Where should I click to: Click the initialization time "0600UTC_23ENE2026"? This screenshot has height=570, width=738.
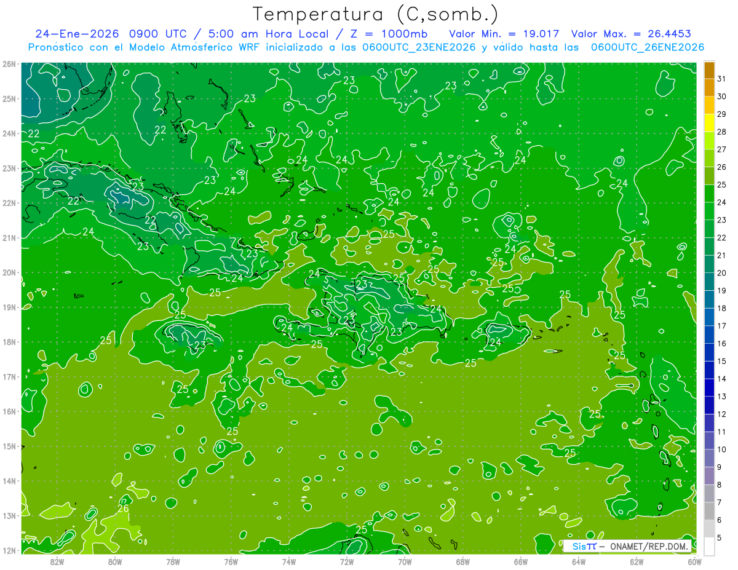(419, 47)
